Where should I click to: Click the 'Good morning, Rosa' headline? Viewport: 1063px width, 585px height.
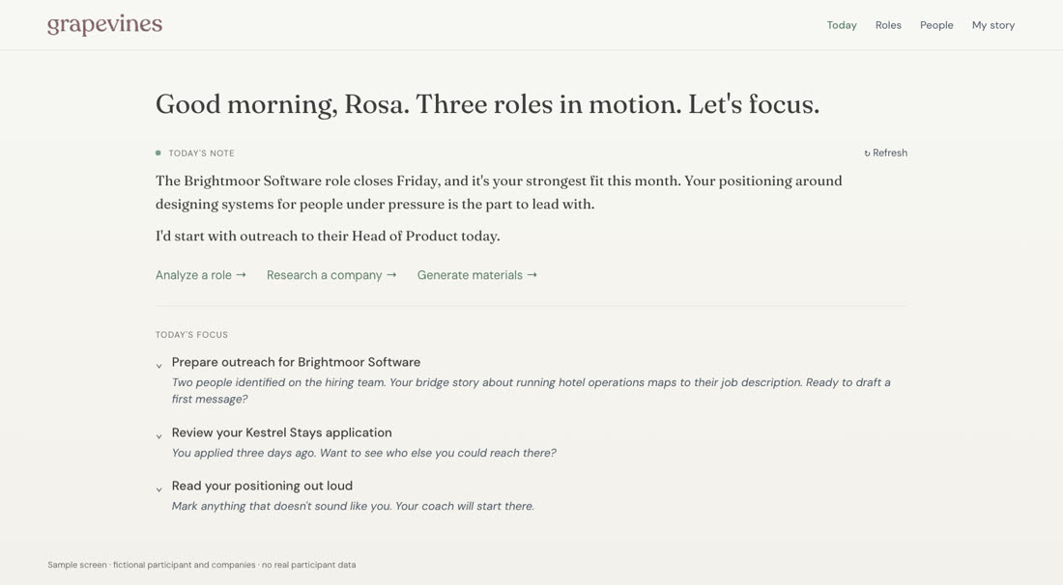pos(487,104)
